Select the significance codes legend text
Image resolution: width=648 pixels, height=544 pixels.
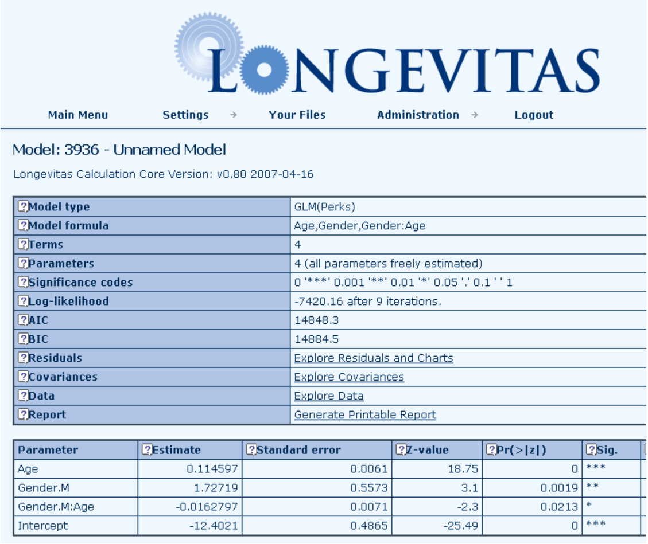pos(403,283)
